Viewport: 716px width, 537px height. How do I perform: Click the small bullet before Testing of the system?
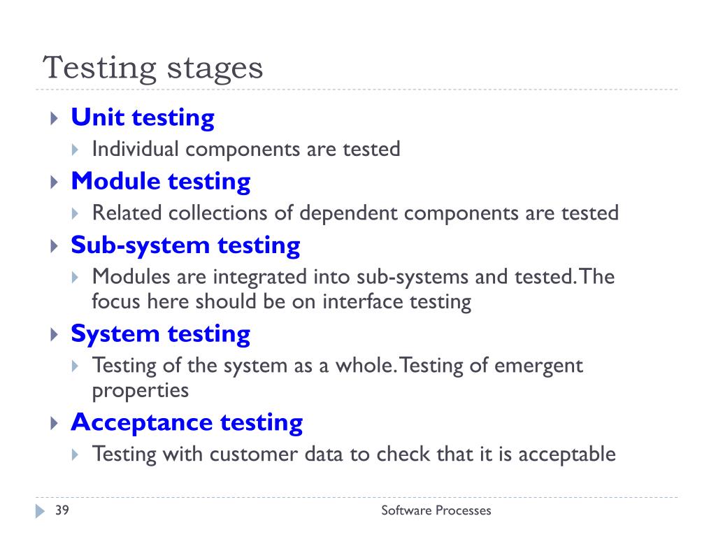point(75,366)
